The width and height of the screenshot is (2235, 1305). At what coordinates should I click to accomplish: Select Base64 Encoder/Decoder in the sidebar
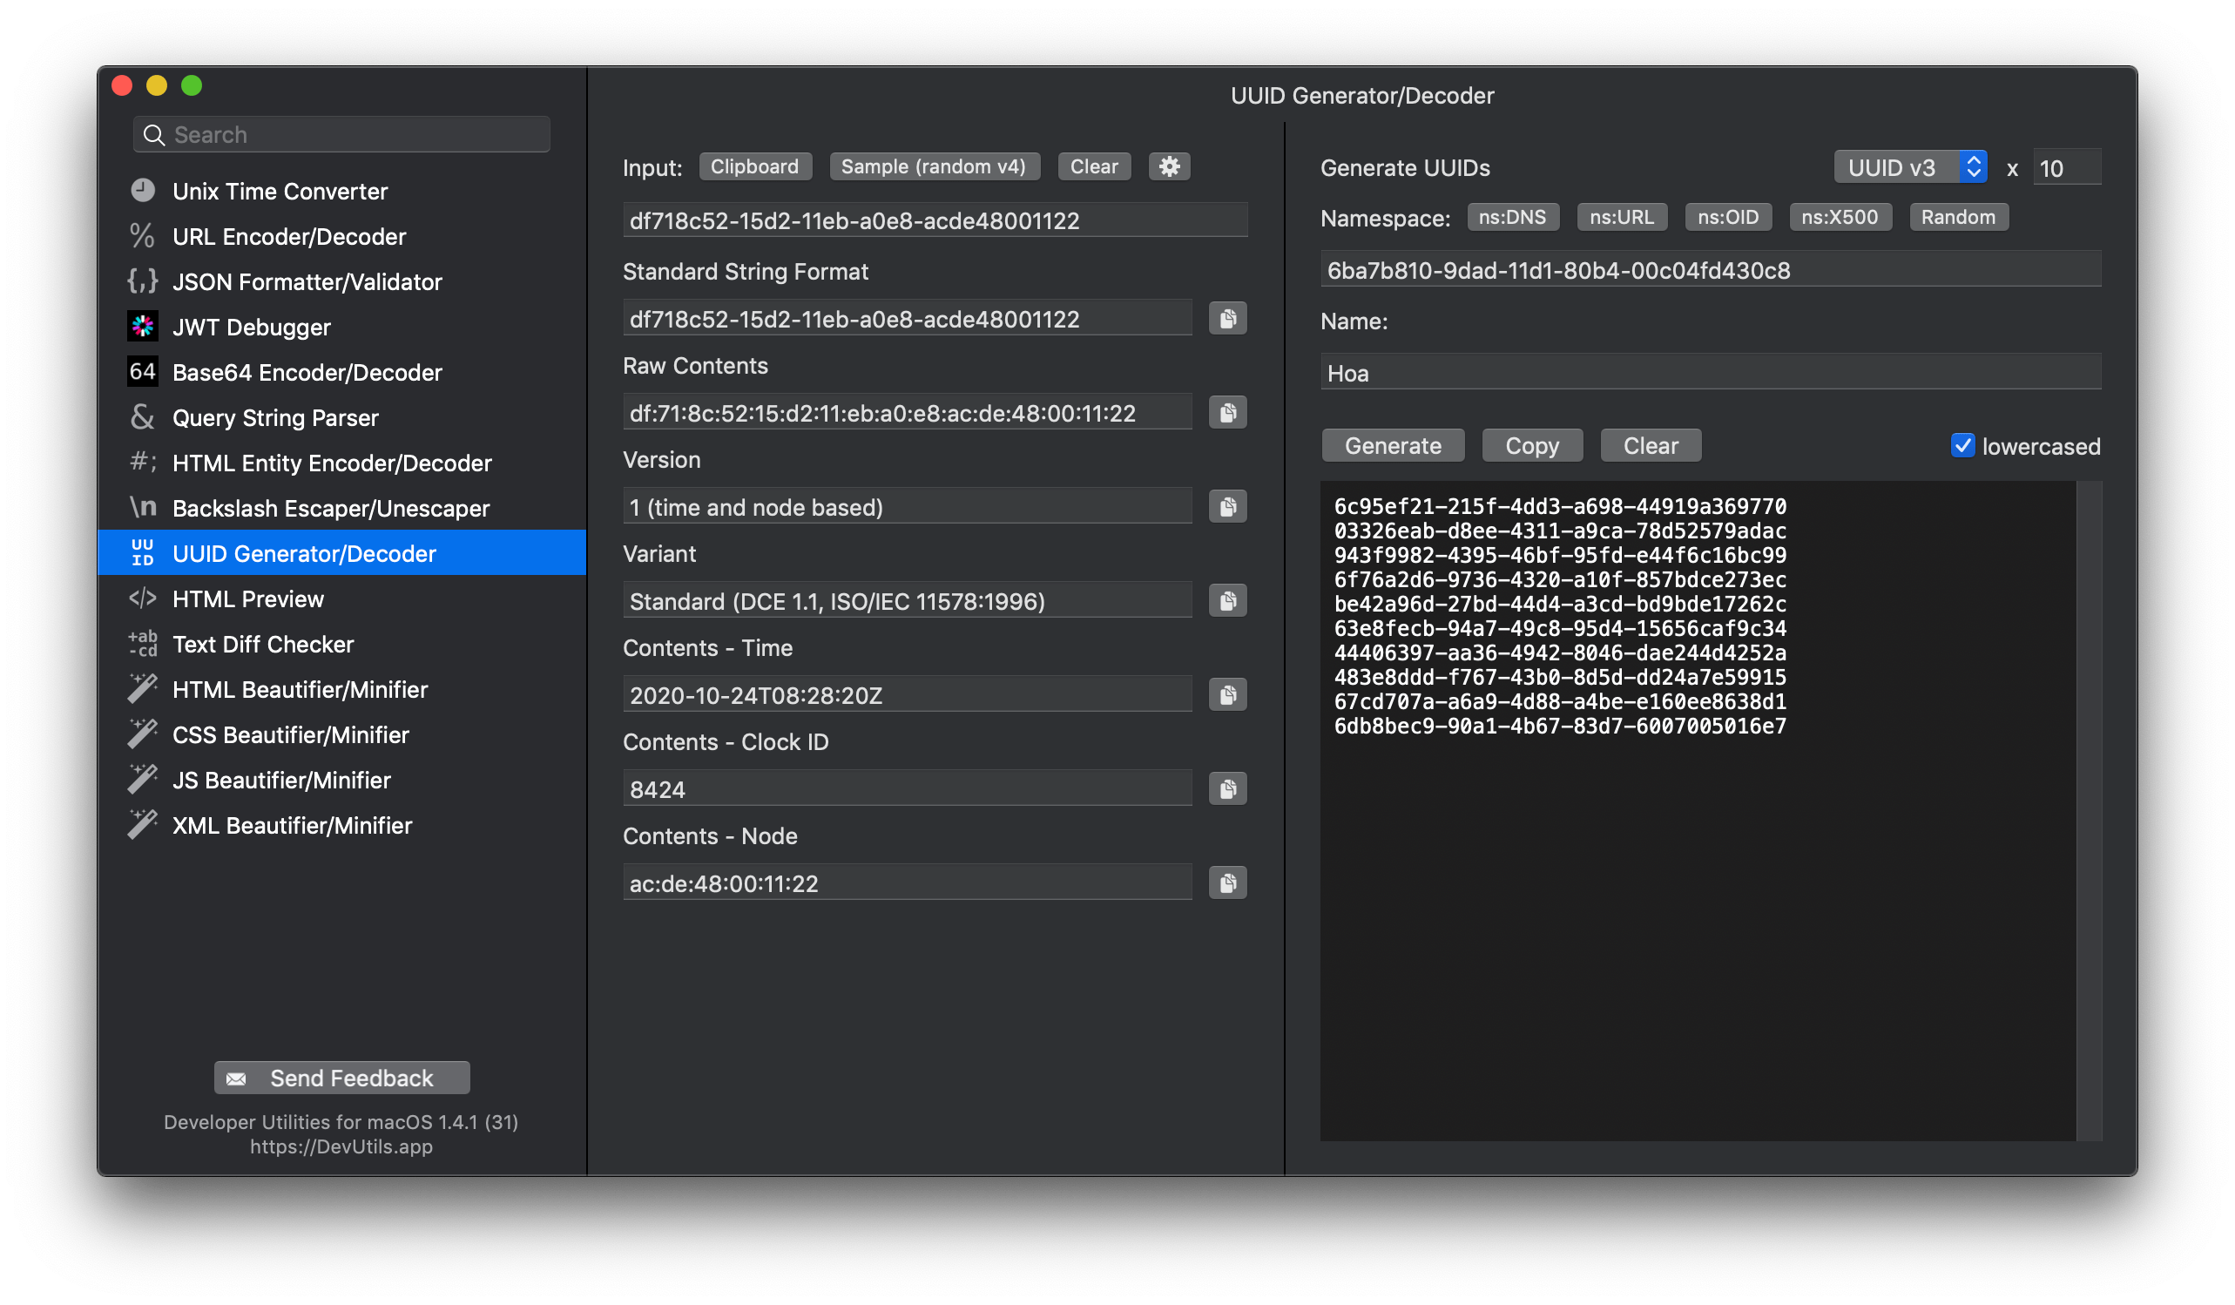(x=306, y=373)
